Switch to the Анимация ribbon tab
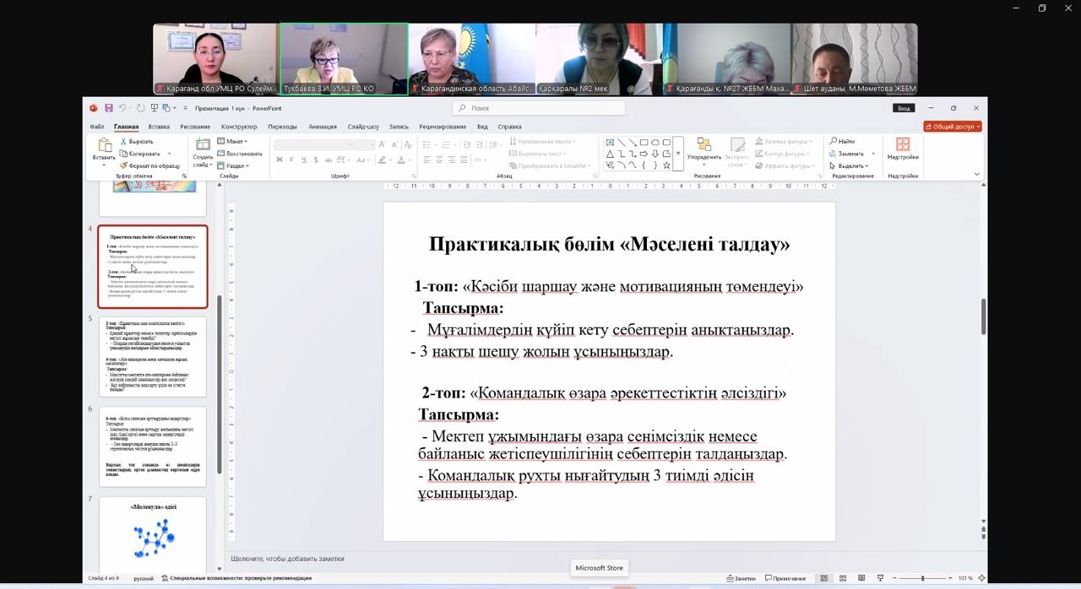The image size is (1081, 589). coord(323,127)
